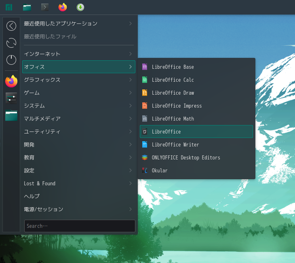The width and height of the screenshot is (295, 263).
Task: Click the Okular icon
Action: pos(145,170)
